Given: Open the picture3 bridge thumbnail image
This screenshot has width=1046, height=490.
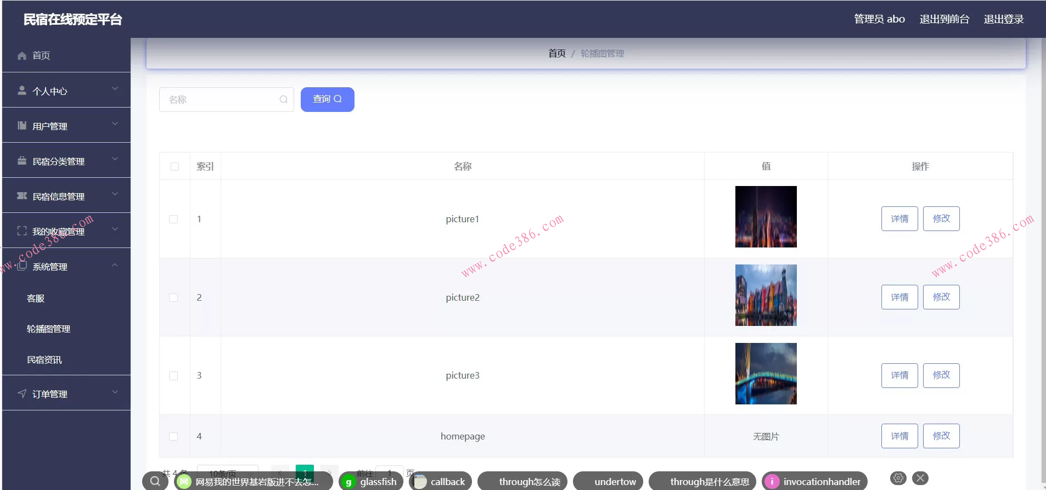Looking at the screenshot, I should [x=766, y=374].
